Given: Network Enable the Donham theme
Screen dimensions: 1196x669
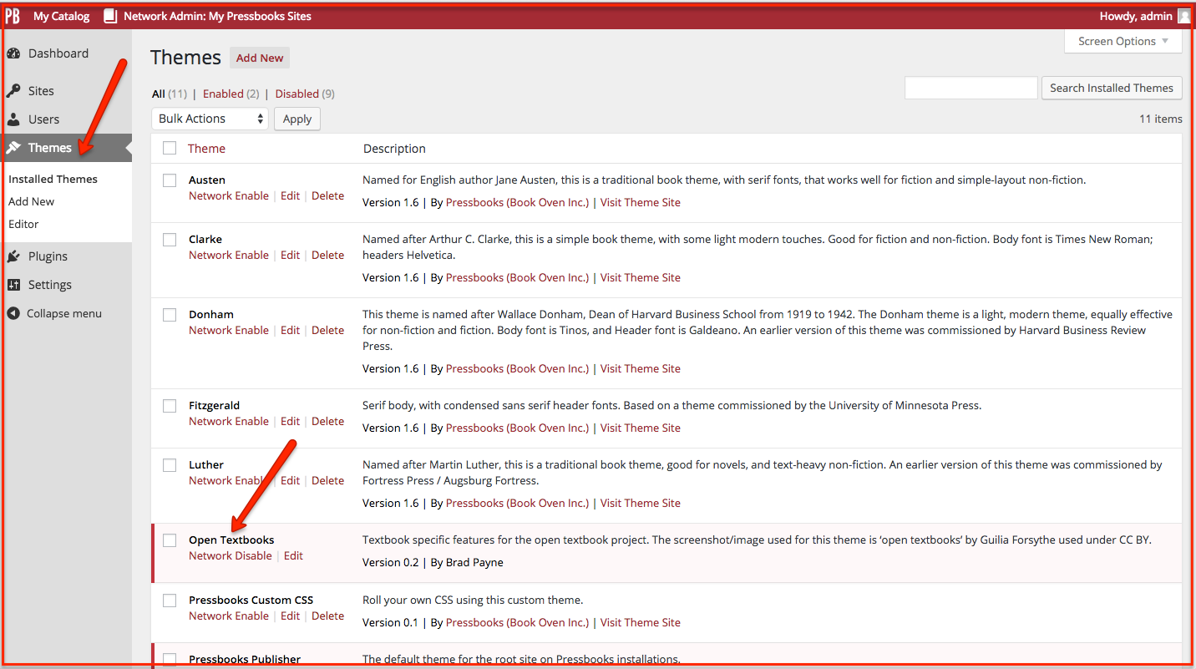Looking at the screenshot, I should click(x=229, y=330).
